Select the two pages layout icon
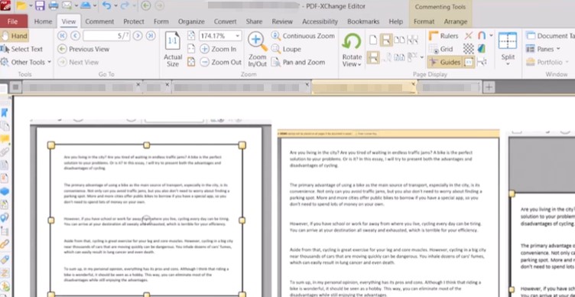This screenshot has width=575, height=297. point(399,40)
